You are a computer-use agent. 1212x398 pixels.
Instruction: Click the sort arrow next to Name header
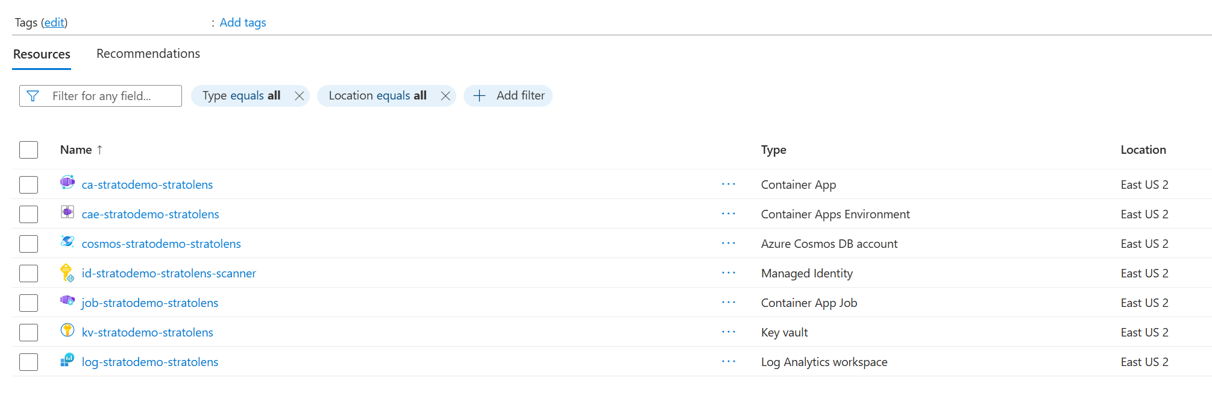tap(99, 150)
